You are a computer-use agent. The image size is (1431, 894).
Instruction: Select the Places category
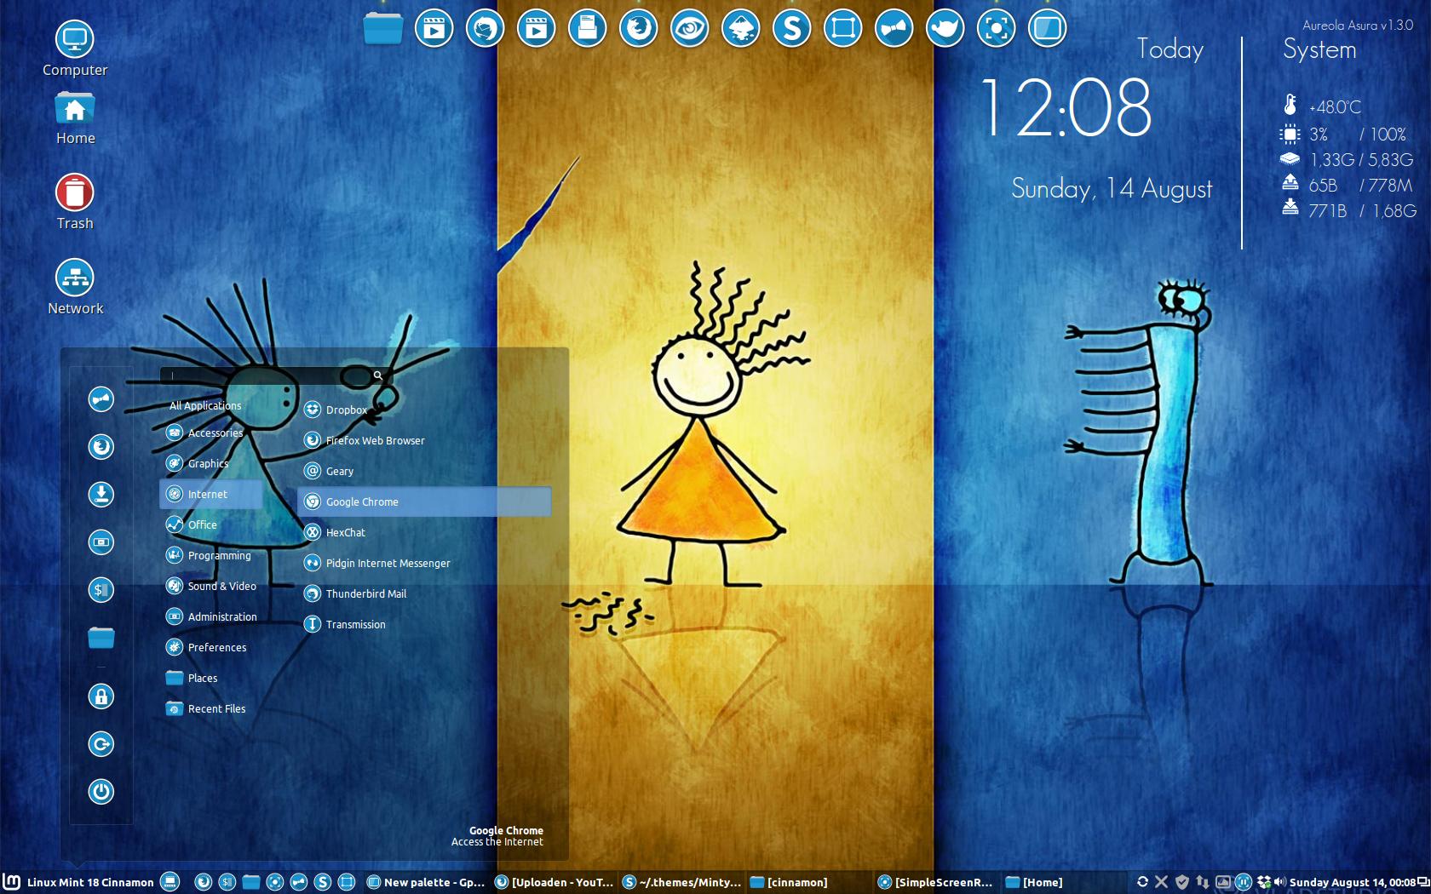[x=210, y=678]
